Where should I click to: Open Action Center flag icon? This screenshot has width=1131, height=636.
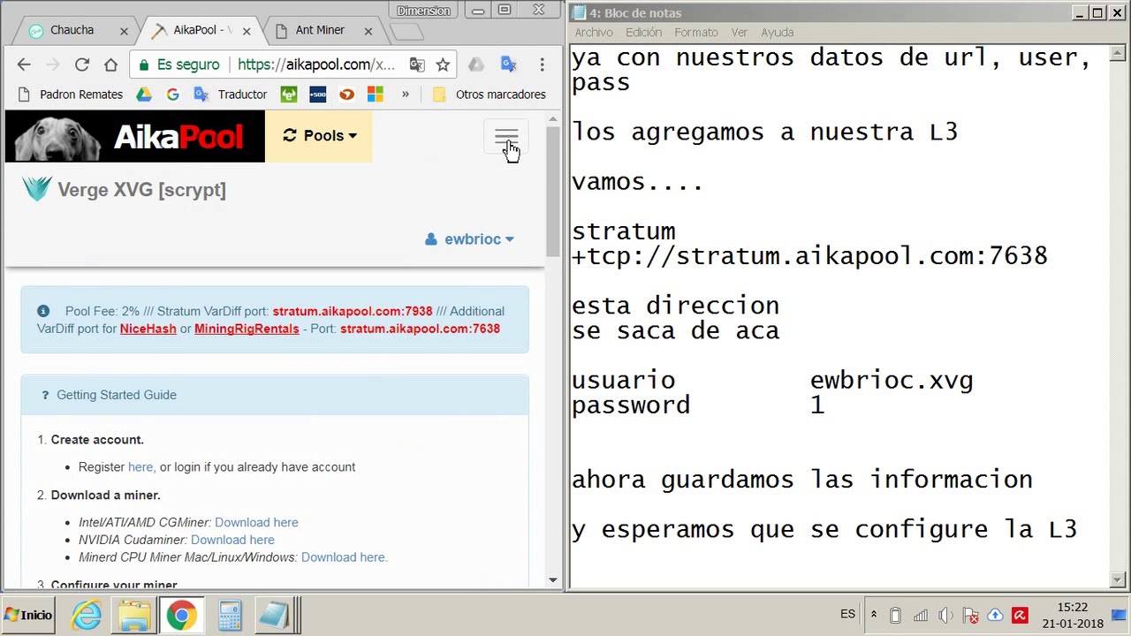click(x=970, y=615)
